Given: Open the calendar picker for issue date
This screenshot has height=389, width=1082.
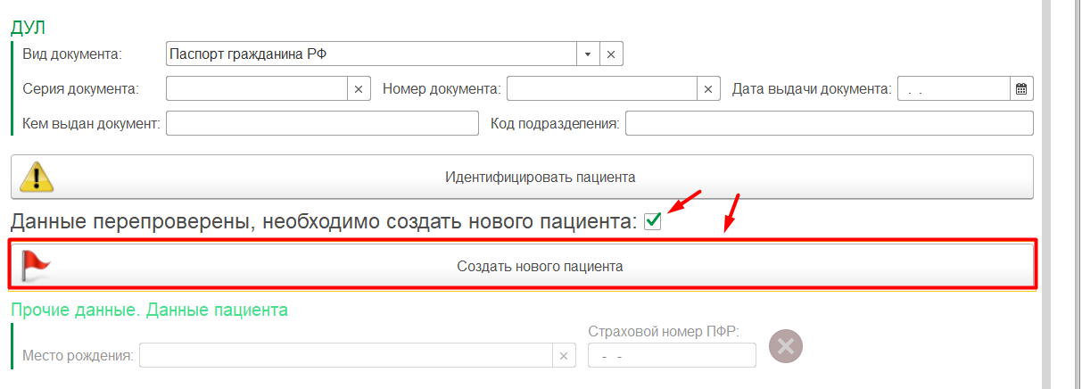Looking at the screenshot, I should point(1021,89).
